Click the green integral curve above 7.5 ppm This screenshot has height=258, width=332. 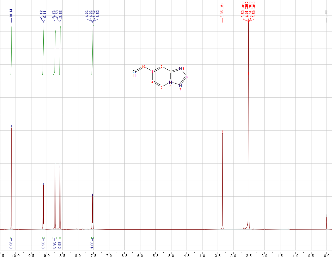point(93,50)
